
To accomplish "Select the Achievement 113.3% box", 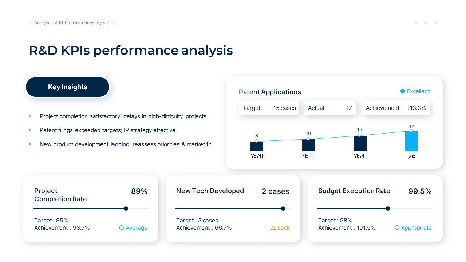I will (x=395, y=108).
